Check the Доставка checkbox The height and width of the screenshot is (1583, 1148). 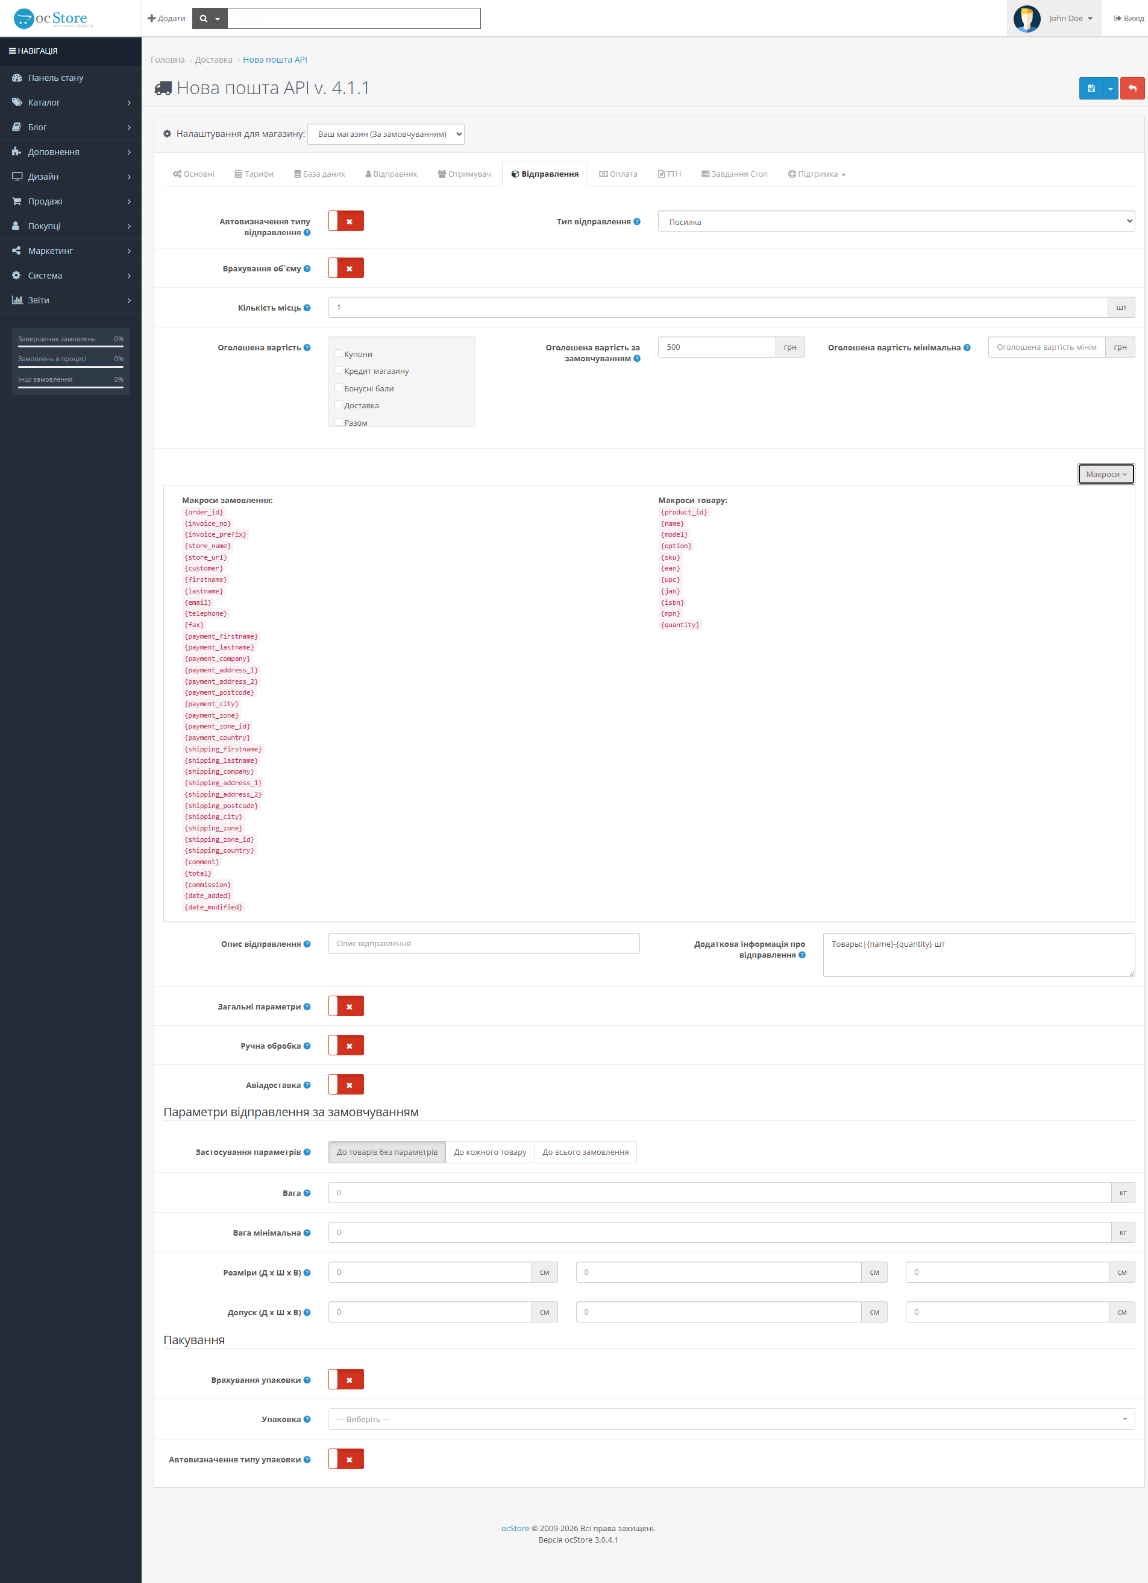point(338,405)
